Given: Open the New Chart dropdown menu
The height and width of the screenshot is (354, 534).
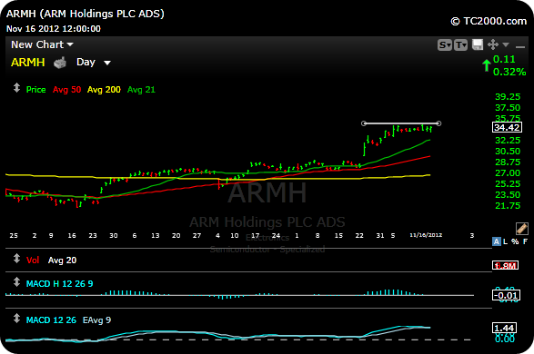Looking at the screenshot, I should coord(42,44).
